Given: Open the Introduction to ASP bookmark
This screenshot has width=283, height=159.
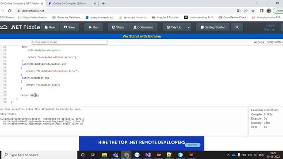Looking at the screenshot, I should tap(267, 17).
